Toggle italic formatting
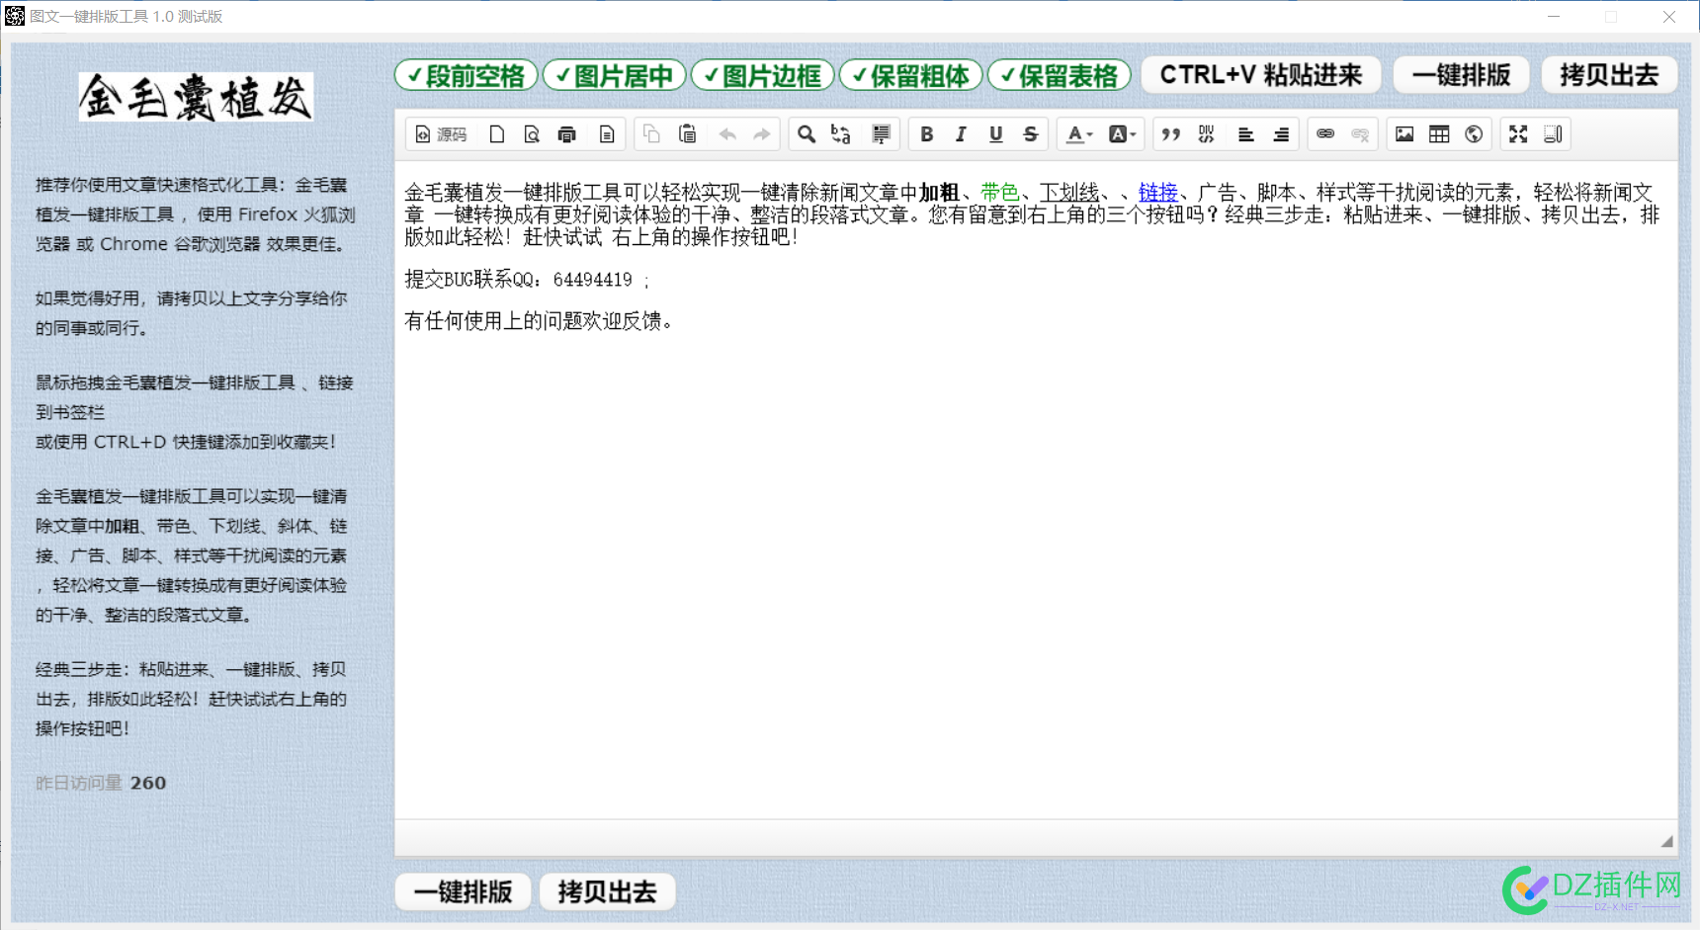 (x=961, y=134)
